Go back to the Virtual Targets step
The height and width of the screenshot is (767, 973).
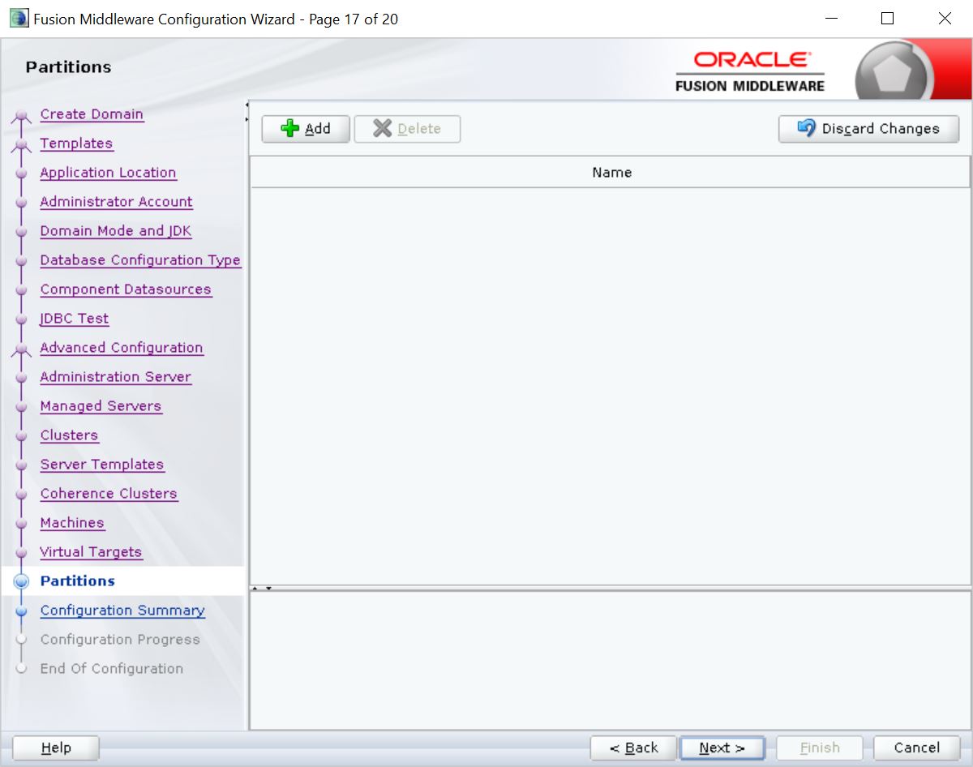[91, 552]
